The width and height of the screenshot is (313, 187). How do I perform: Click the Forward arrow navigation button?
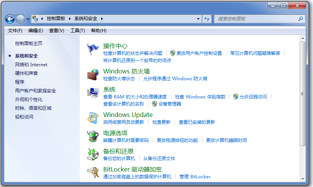click(20, 19)
